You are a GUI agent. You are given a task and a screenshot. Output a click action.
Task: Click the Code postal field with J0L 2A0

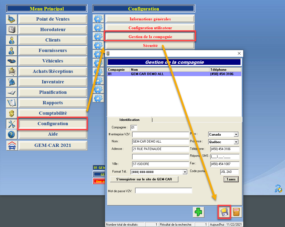[x=229, y=172]
